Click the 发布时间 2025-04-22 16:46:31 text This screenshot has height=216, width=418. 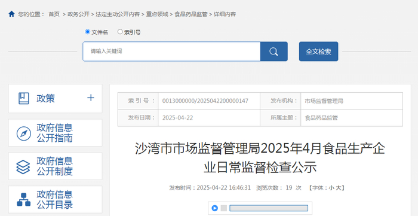210,188
